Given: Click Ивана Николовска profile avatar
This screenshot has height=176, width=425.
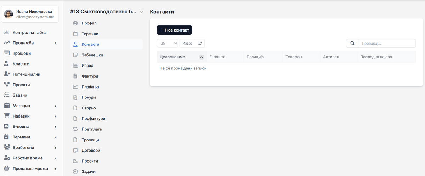Looking at the screenshot, I should click(x=8, y=14).
